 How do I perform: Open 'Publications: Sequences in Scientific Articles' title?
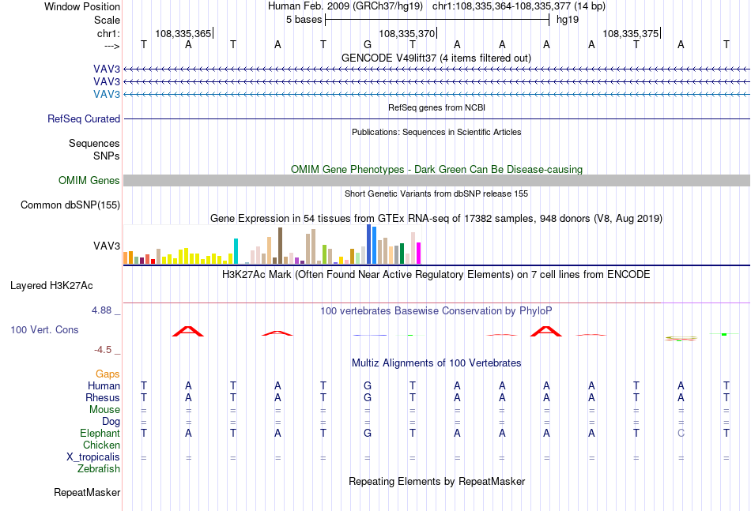(x=436, y=132)
